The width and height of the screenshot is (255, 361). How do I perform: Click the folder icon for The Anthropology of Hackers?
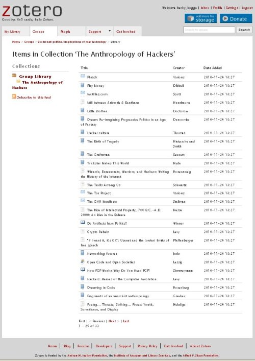(18, 81)
